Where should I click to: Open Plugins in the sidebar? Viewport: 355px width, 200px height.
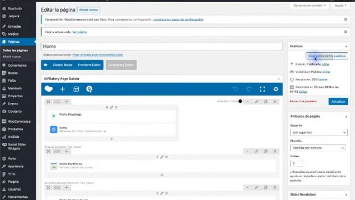[13, 182]
